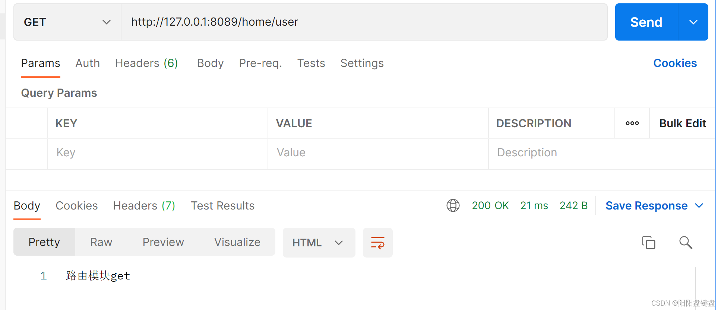Viewport: 721px width, 310px height.
Task: Switch to the request Params tab
Action: tap(41, 63)
